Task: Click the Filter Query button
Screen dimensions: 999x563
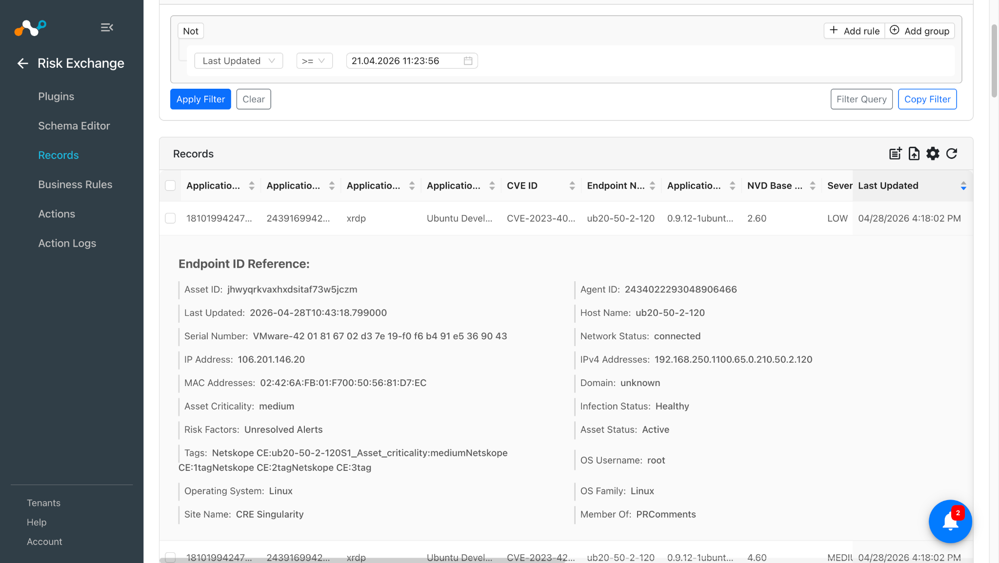Action: 861,99
